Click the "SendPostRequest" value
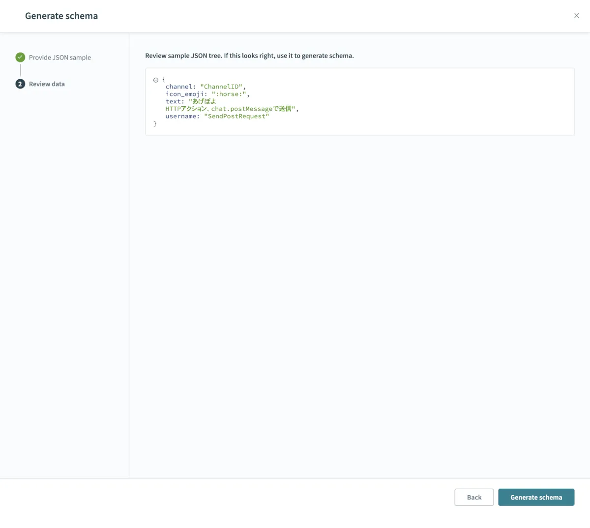Screen dimensions: 590x528 (x=236, y=116)
